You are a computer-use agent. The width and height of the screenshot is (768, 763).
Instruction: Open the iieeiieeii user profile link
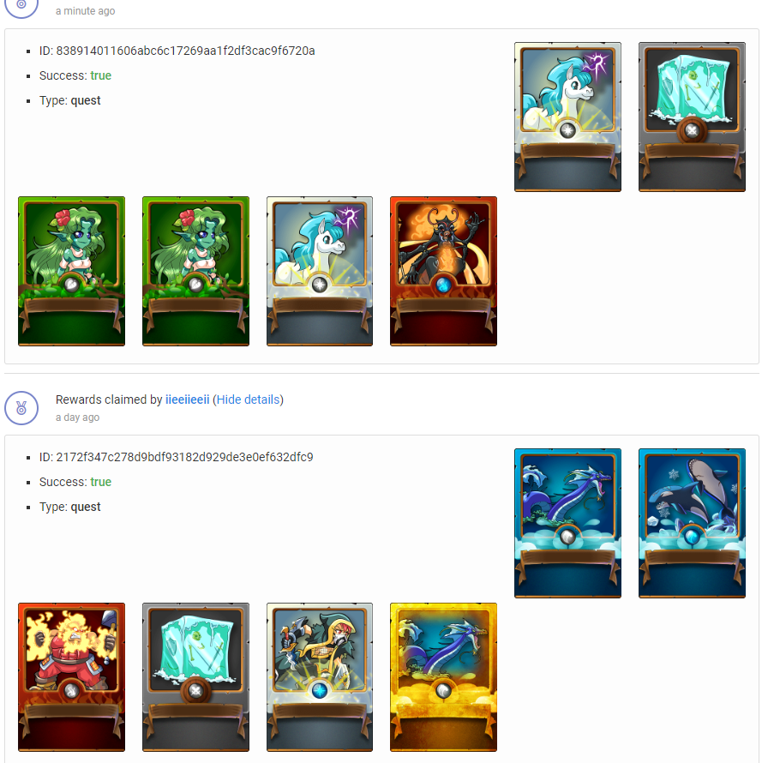click(x=187, y=400)
